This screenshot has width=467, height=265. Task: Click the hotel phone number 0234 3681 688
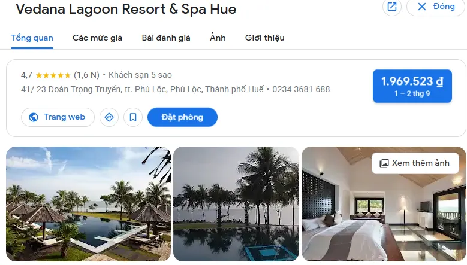point(301,89)
